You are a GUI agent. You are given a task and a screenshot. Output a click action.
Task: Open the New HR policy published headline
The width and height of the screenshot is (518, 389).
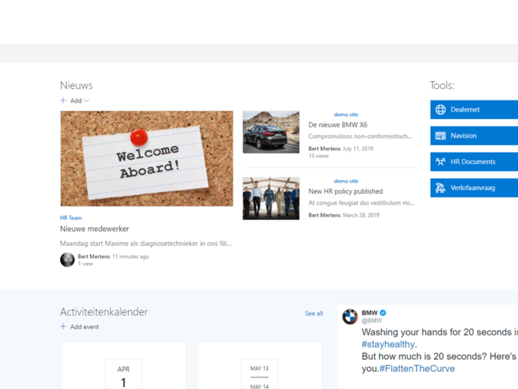pos(345,191)
